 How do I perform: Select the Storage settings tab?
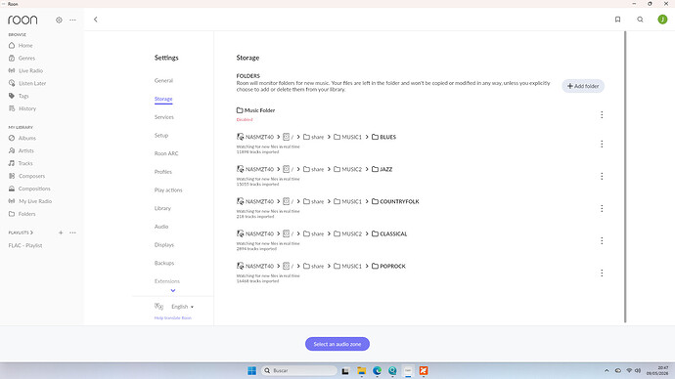point(163,99)
